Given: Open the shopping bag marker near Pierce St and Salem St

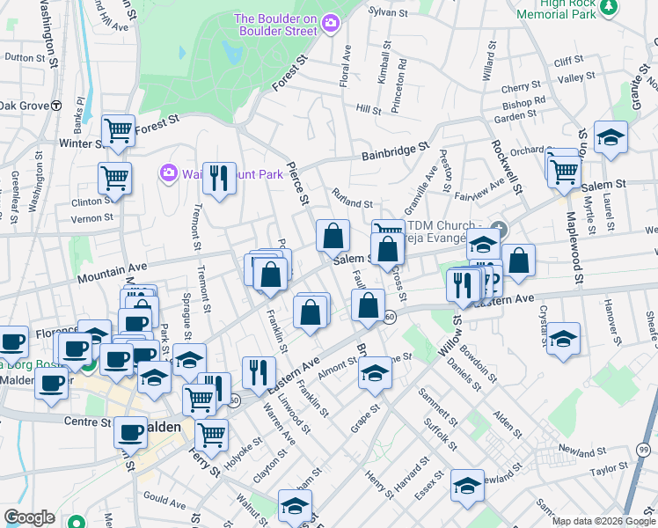Looking at the screenshot, I should 333,237.
